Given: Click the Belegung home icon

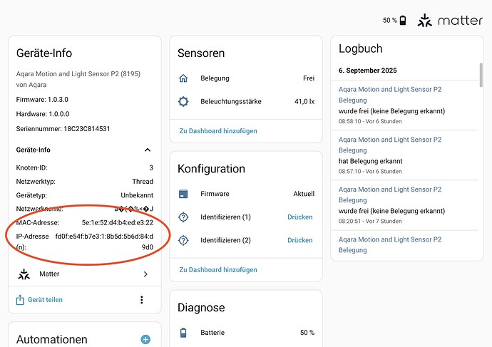Looking at the screenshot, I should [183, 78].
